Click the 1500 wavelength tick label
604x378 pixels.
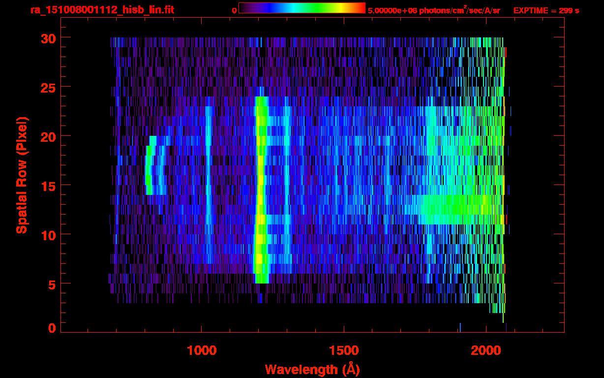click(344, 350)
